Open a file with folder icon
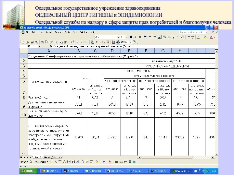Viewport: 234px width, 175px height. [27, 42]
